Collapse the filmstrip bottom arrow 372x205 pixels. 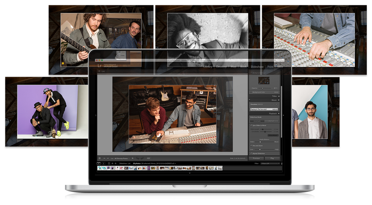pyautogui.click(x=189, y=173)
